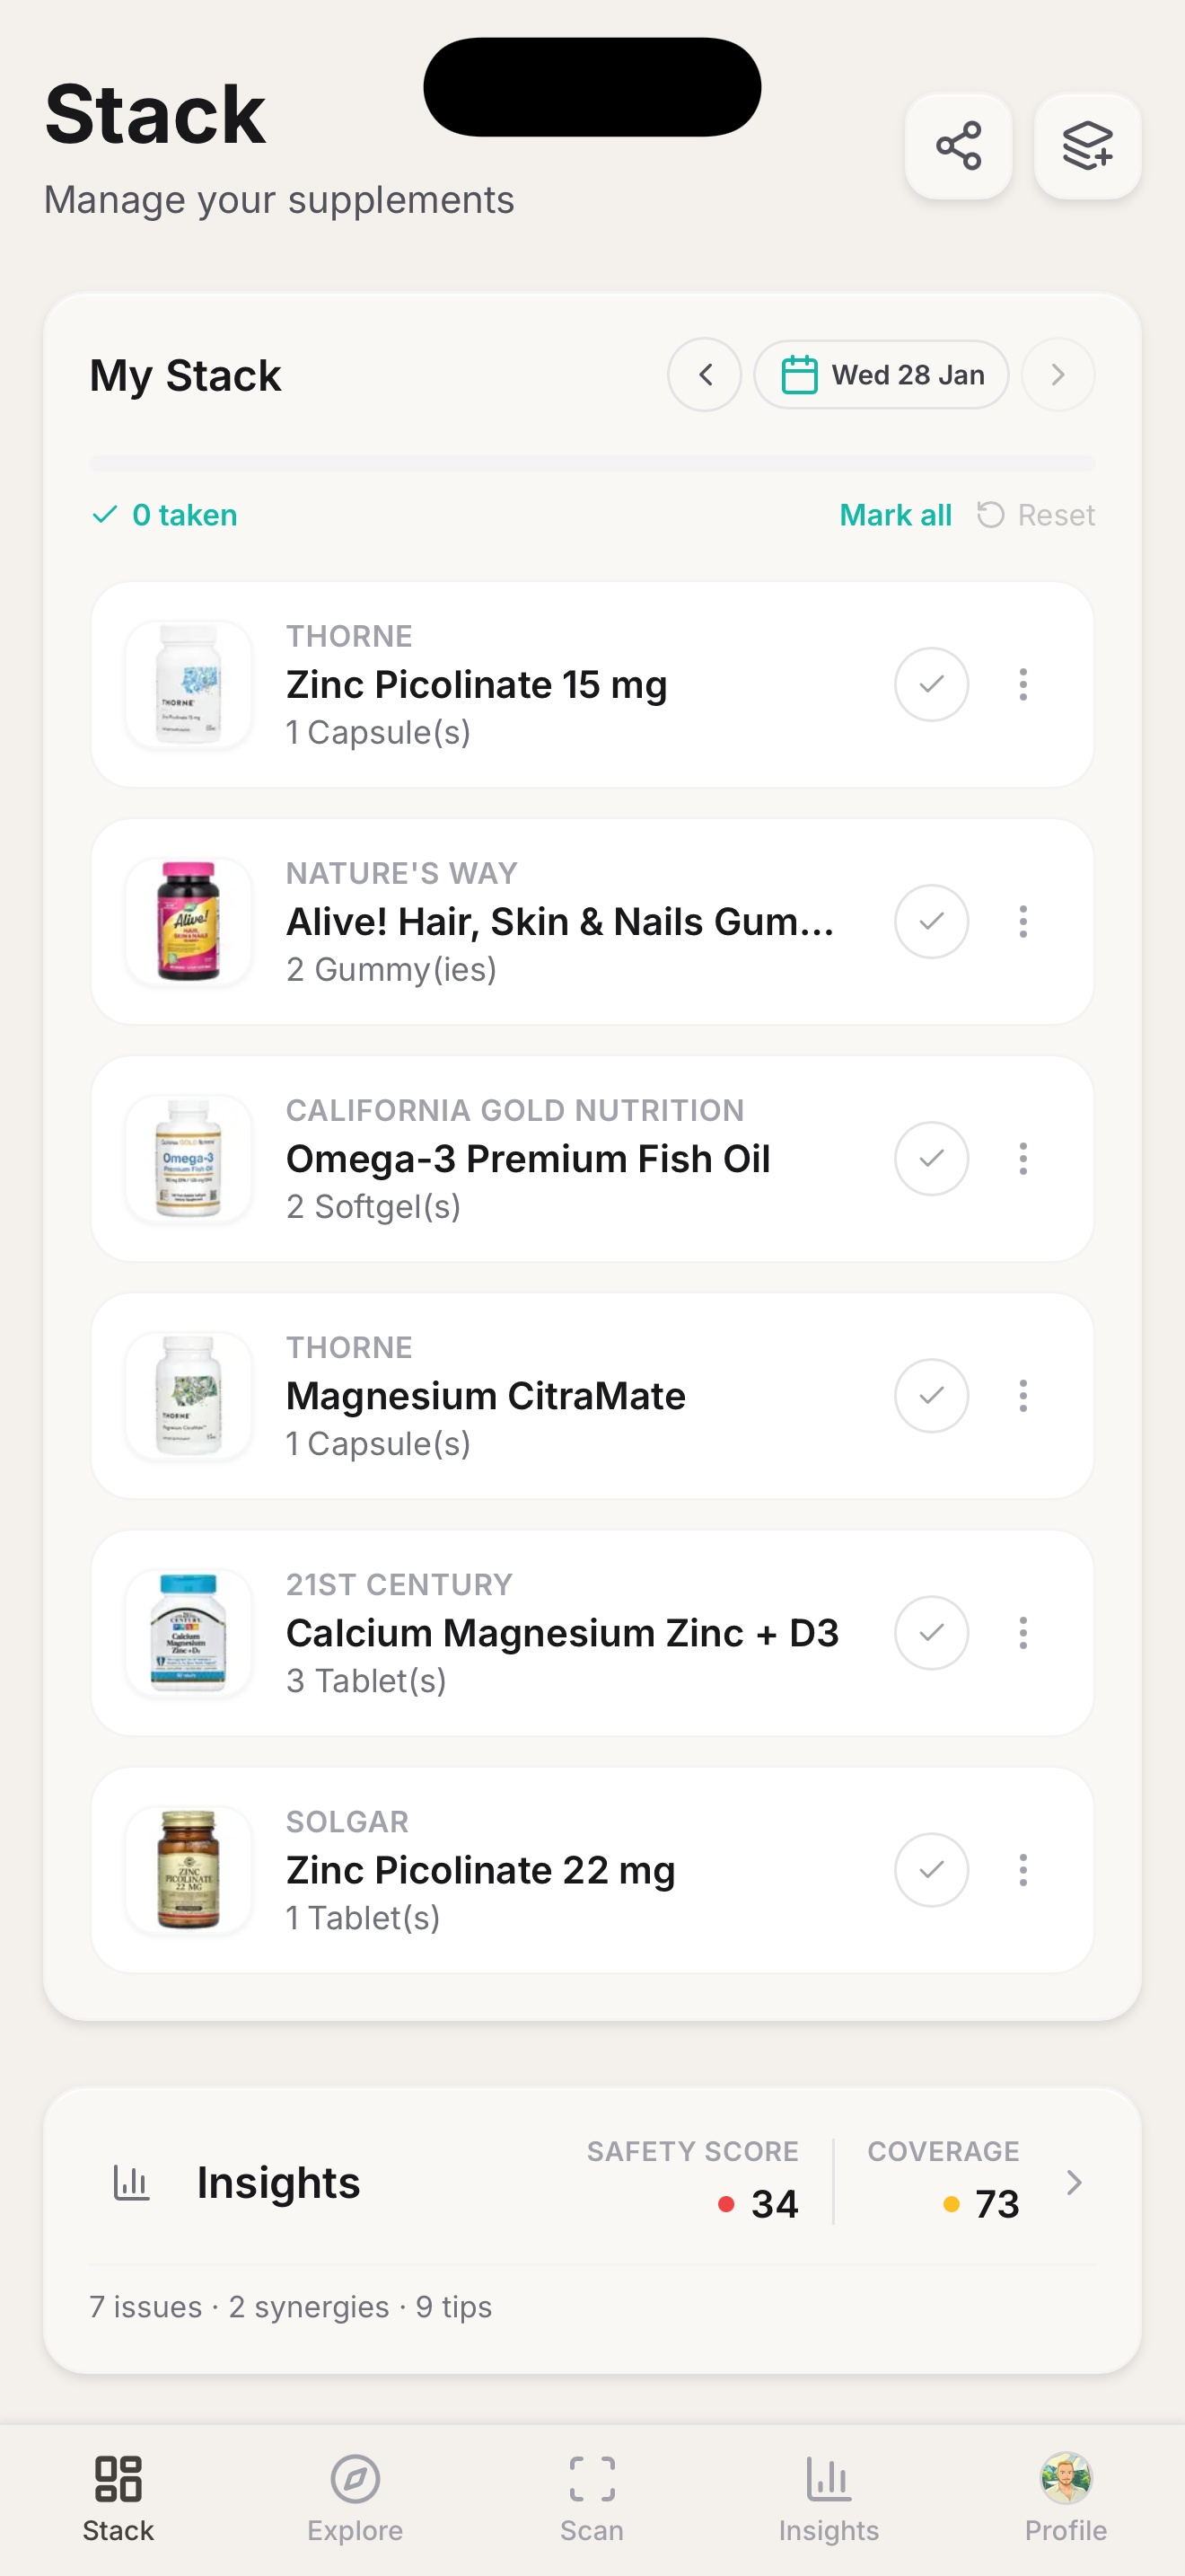This screenshot has width=1185, height=2576.
Task: Mark Calcium Magnesium Zinc + D3 as taken
Action: [931, 1632]
